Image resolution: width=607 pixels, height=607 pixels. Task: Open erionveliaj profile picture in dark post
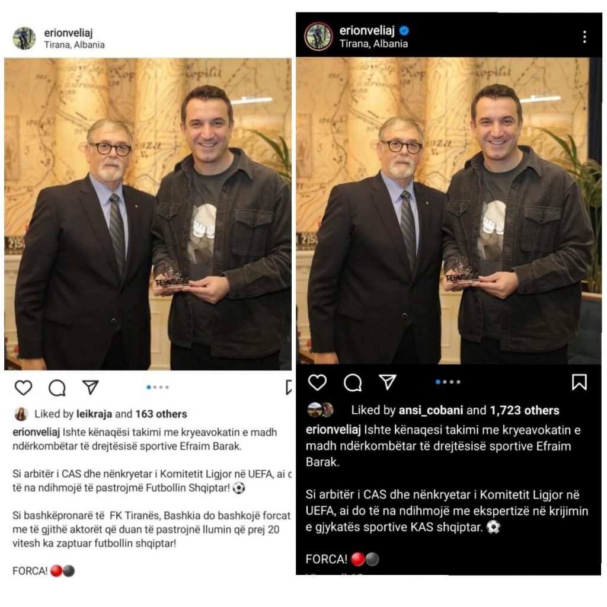pyautogui.click(x=318, y=36)
